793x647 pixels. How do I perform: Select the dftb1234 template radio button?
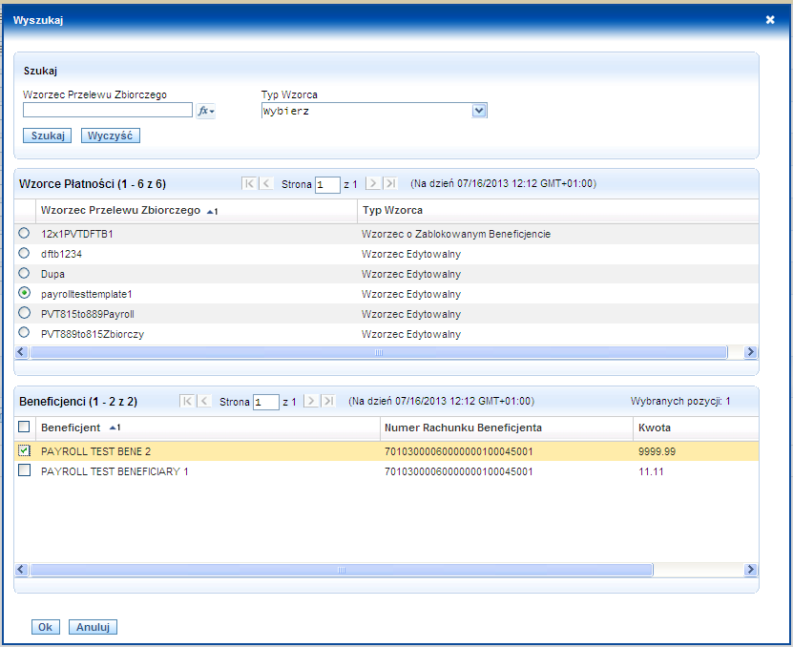click(24, 253)
